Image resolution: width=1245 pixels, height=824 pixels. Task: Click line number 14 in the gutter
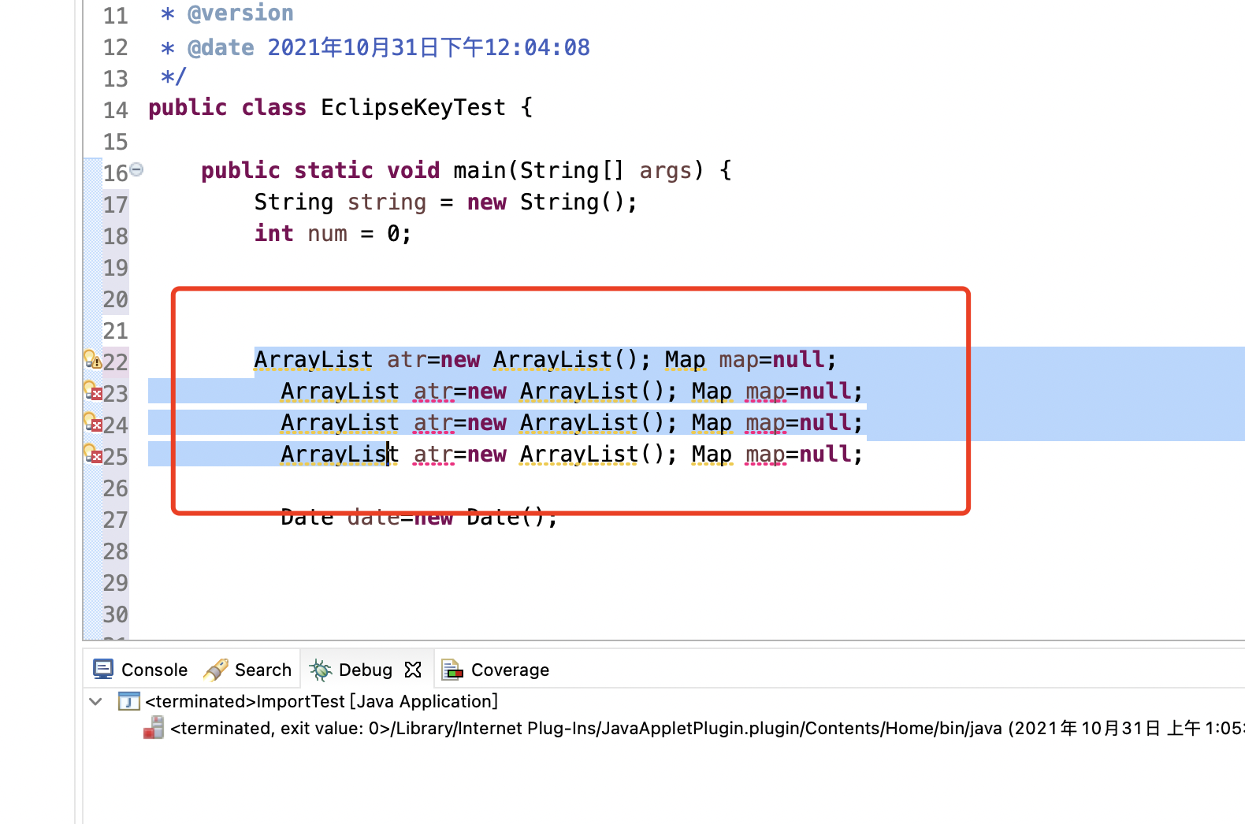(115, 110)
